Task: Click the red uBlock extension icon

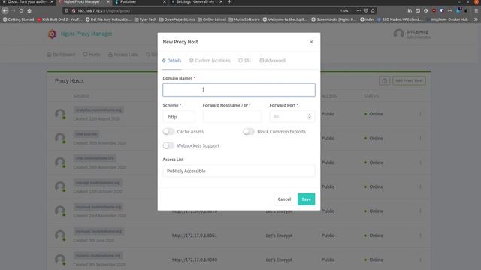Action: [434, 10]
